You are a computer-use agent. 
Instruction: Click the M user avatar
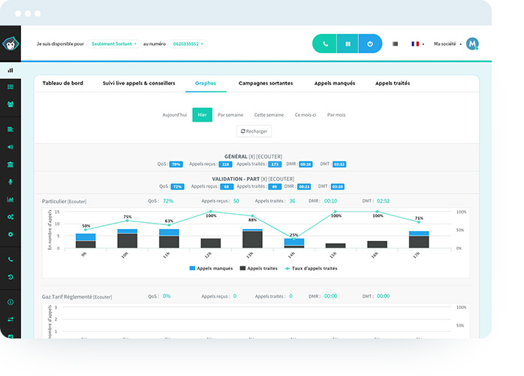coord(472,44)
